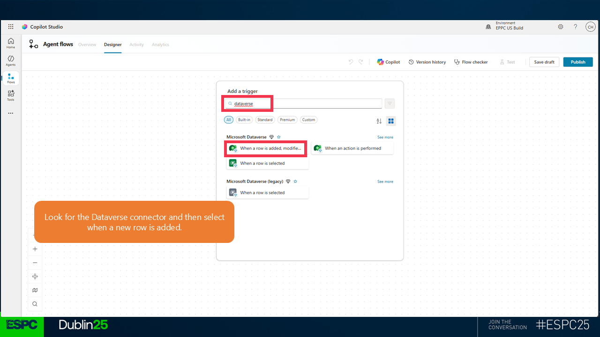Image resolution: width=600 pixels, height=337 pixels.
Task: Open the minimap icon on canvas
Action: click(35, 290)
